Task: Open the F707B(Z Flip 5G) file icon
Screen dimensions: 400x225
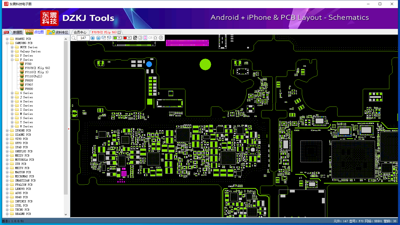Action: [22, 68]
